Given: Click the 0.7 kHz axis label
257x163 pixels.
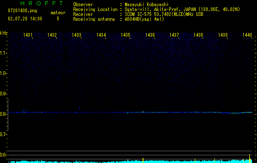Looking at the screenshot, I should click(3, 134).
